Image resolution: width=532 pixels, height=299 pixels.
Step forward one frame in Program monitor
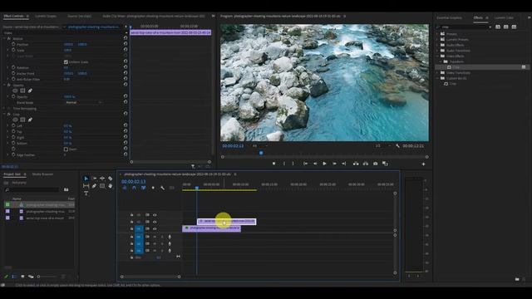click(x=334, y=164)
